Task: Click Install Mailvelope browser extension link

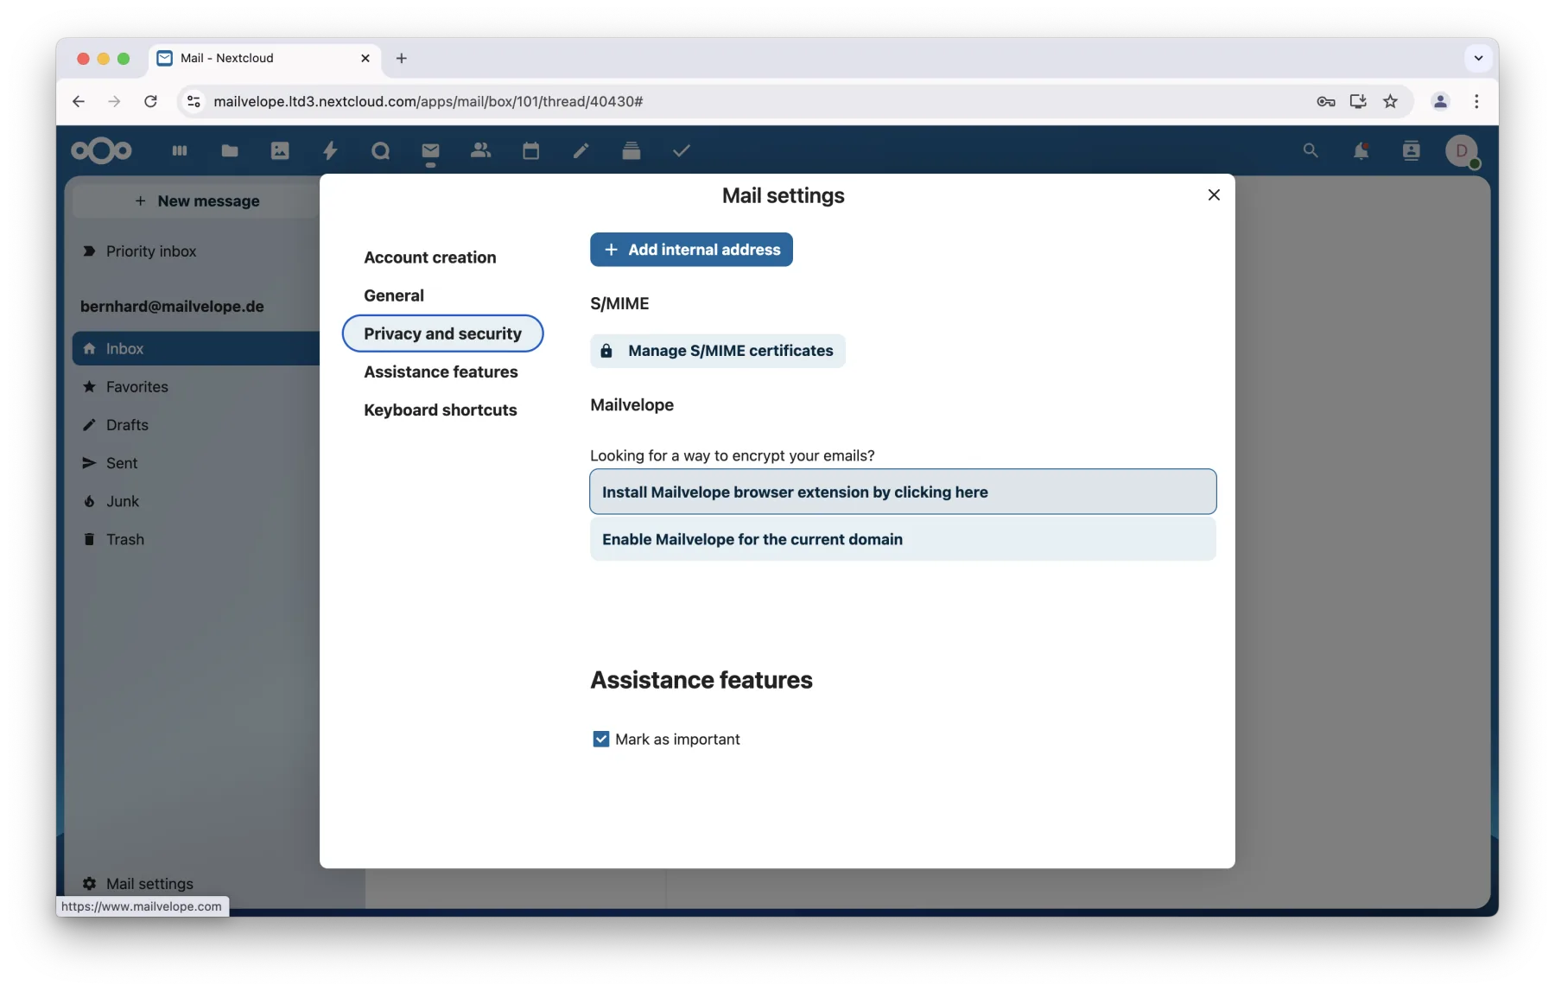Action: (x=903, y=492)
